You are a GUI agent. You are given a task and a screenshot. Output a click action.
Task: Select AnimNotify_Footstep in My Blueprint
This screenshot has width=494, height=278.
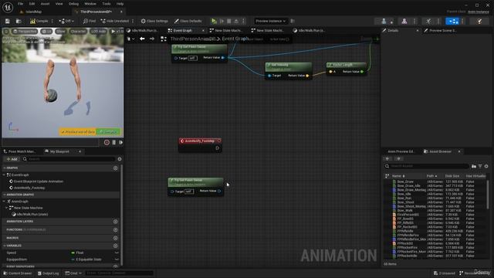tap(29, 188)
